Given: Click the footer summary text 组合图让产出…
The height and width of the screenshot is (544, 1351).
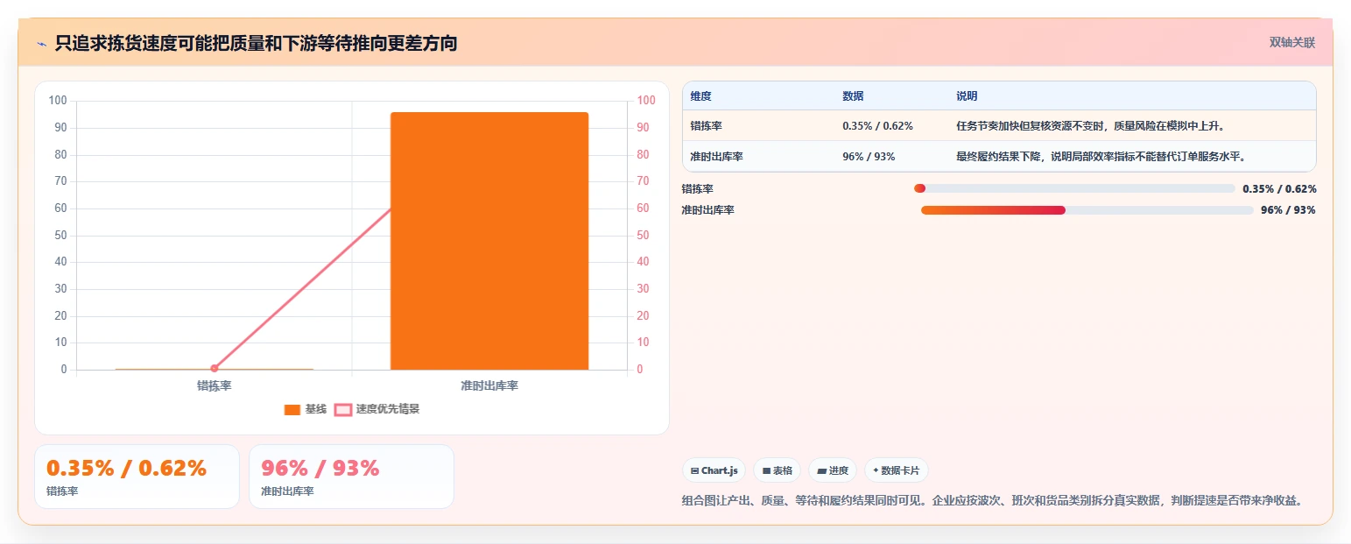Looking at the screenshot, I should pos(992,501).
